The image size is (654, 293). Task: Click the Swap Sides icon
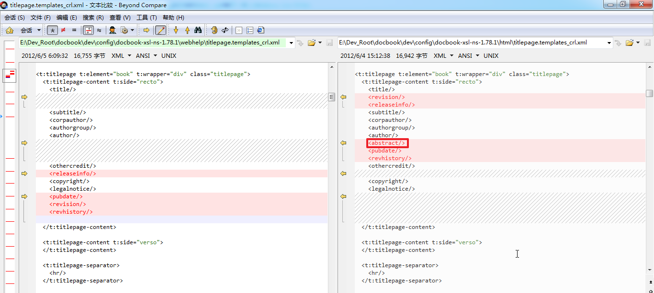(214, 30)
